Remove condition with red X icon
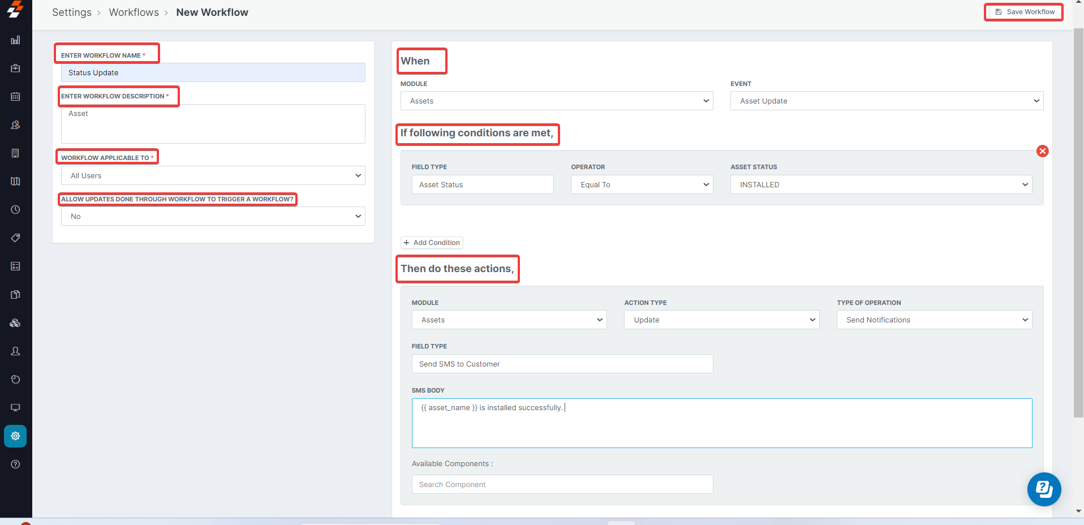 (x=1042, y=151)
